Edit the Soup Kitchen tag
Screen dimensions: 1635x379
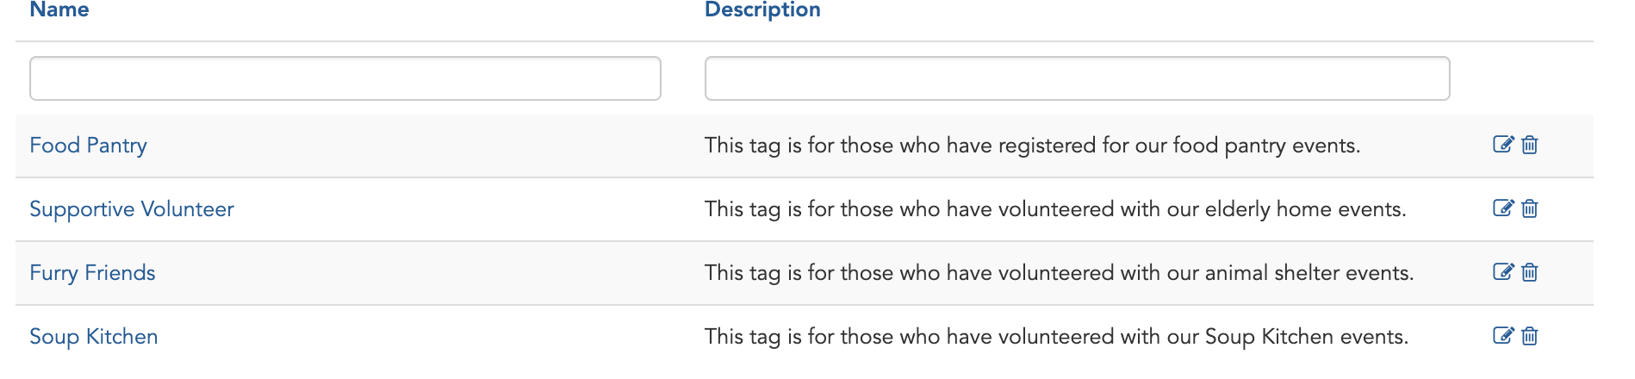click(1503, 336)
